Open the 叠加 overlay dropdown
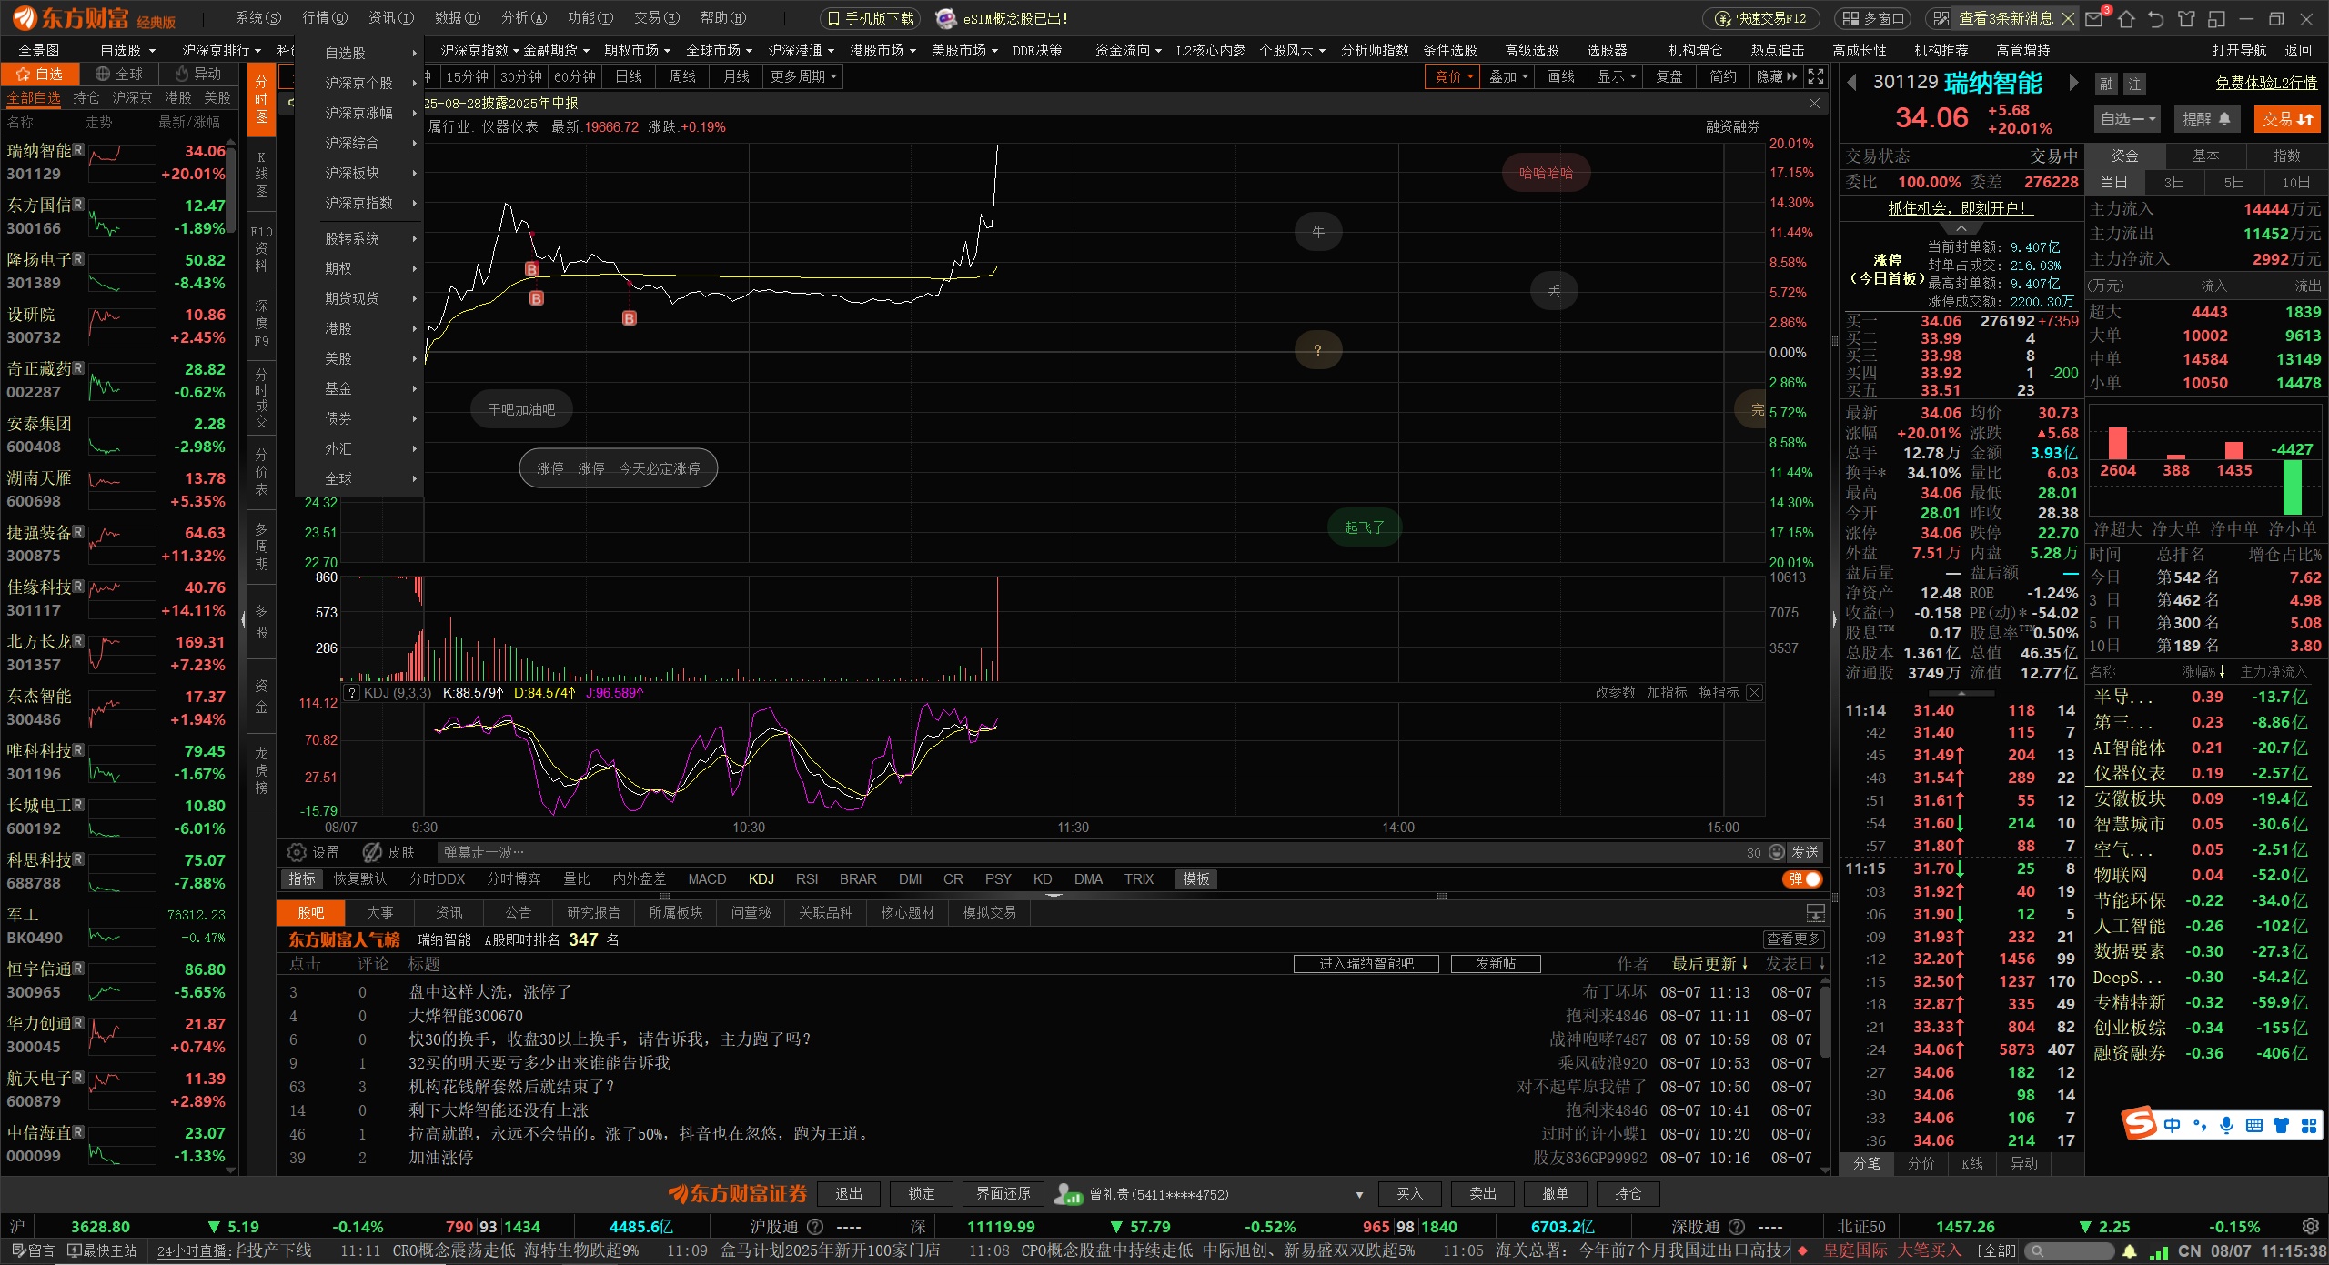Image resolution: width=2329 pixels, height=1265 pixels. coord(1508,76)
